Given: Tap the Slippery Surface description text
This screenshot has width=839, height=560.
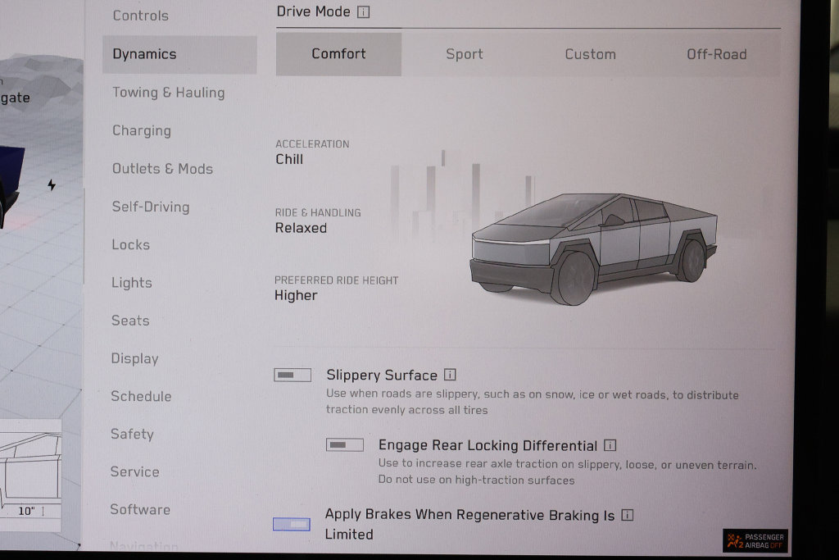Looking at the screenshot, I should pos(533,402).
